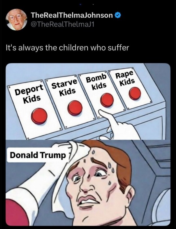Image resolution: width=176 pixels, height=229 pixels.
Task: Click the blue verified checkmark badge
Action: 118,15
